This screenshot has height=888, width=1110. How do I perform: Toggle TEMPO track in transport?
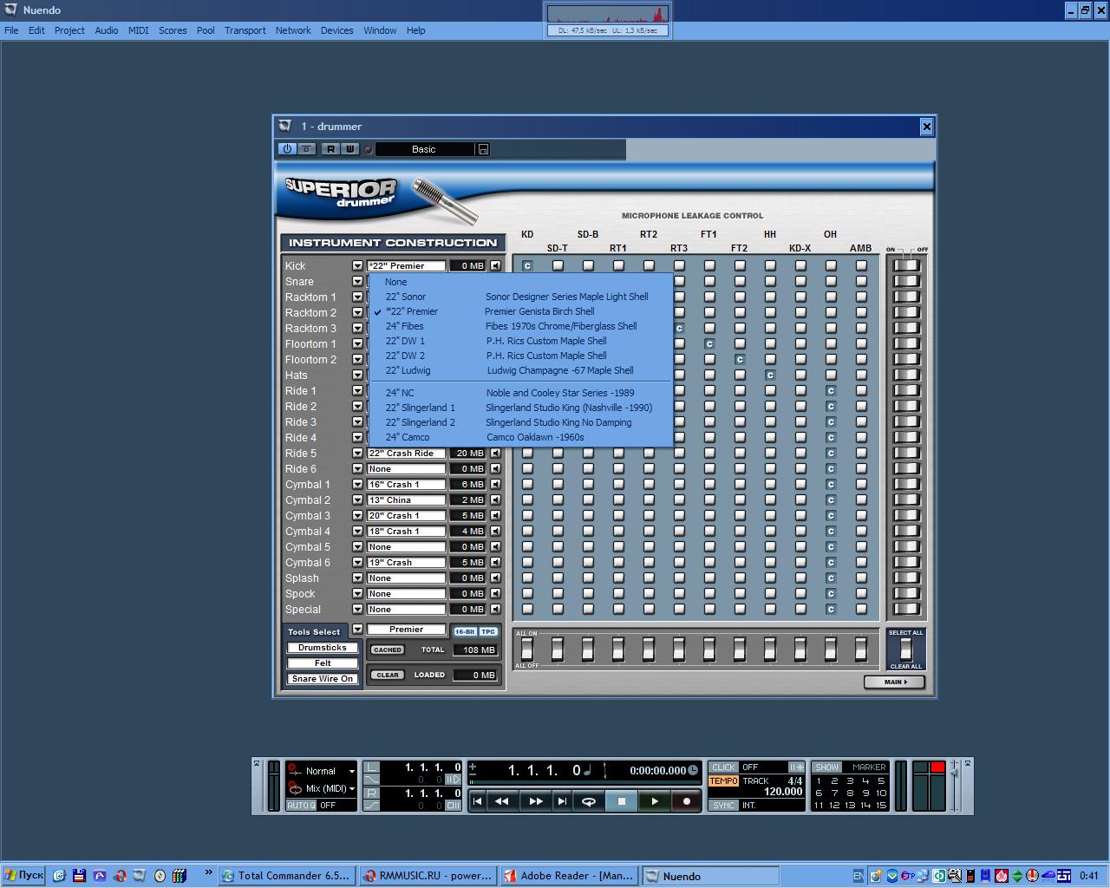723,780
